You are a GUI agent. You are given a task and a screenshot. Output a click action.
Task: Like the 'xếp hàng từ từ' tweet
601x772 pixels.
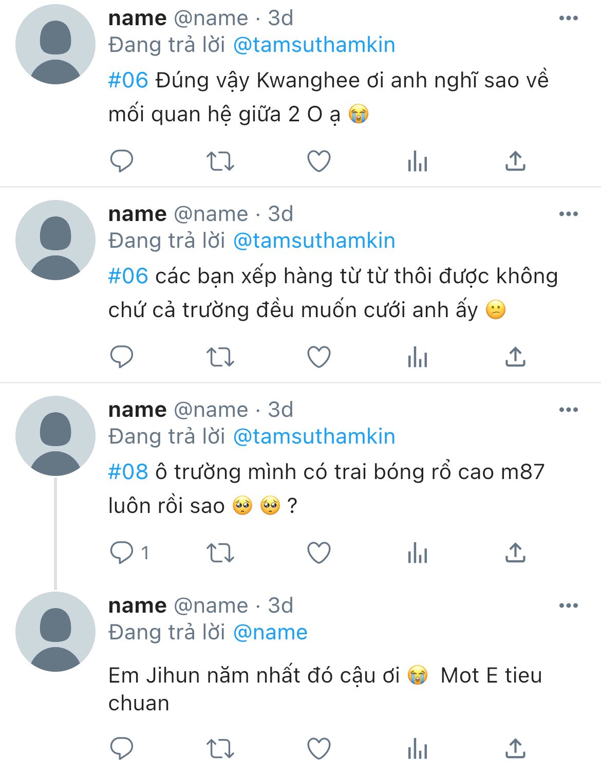click(318, 357)
